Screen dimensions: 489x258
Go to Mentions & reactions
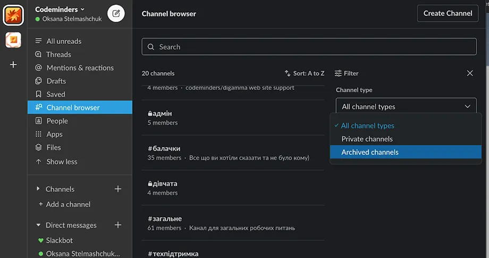80,67
